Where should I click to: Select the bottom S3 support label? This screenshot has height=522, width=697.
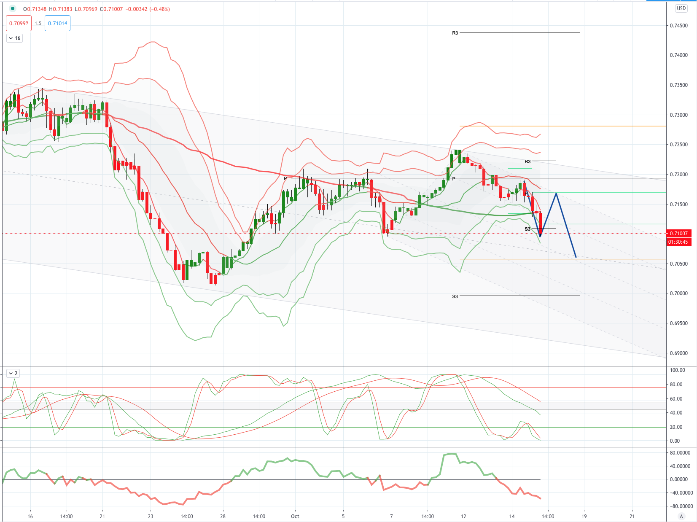pyautogui.click(x=455, y=296)
